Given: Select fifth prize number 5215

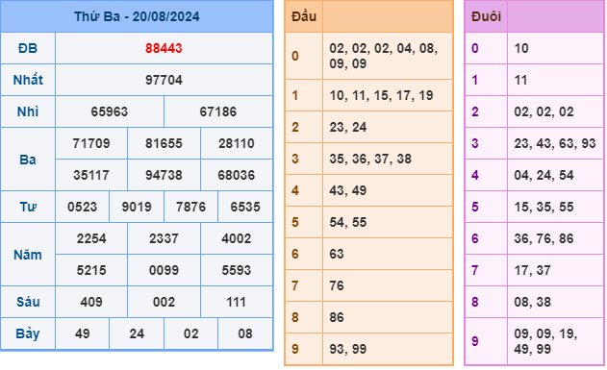Looking at the screenshot, I should (x=91, y=270).
